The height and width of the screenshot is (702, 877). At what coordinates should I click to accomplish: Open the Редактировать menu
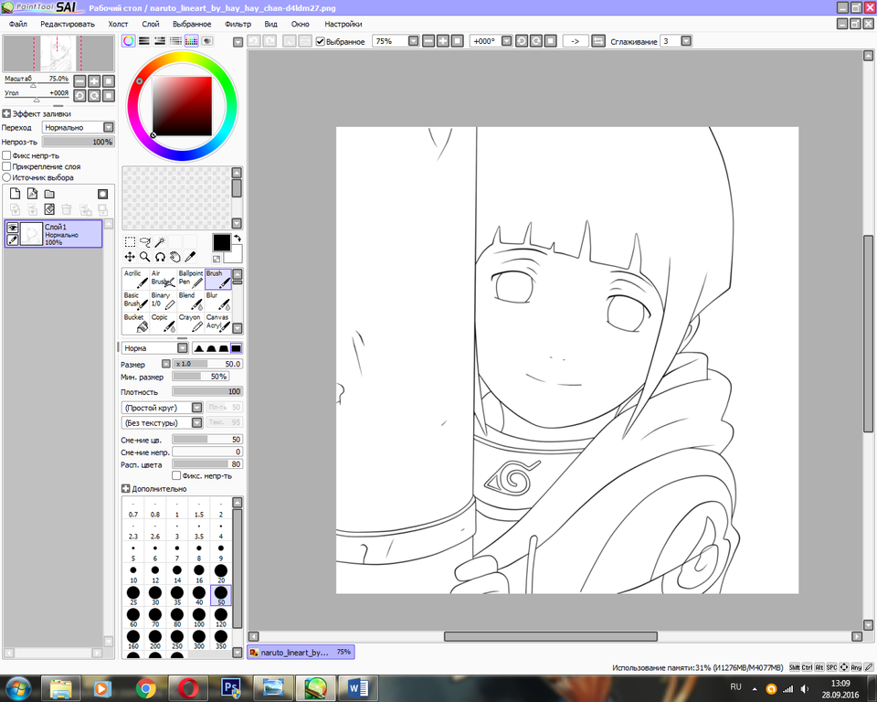(68, 24)
